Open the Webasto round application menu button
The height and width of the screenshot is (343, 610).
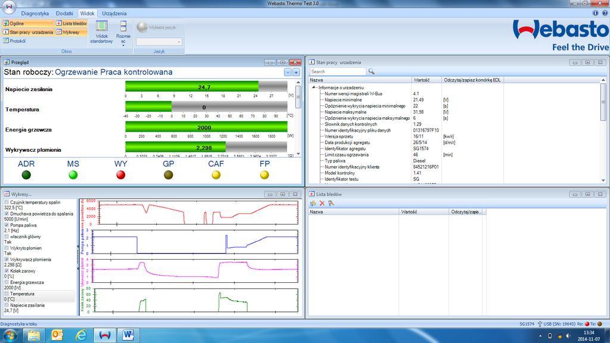[8, 6]
